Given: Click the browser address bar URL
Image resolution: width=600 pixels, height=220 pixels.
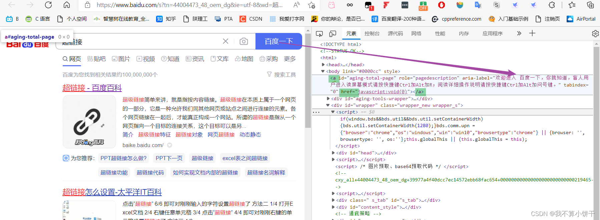Looking at the screenshot, I should [x=189, y=5].
